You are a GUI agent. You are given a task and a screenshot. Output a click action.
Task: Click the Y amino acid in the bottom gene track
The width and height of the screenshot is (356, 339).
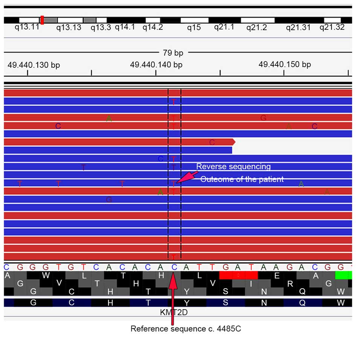click(187, 303)
